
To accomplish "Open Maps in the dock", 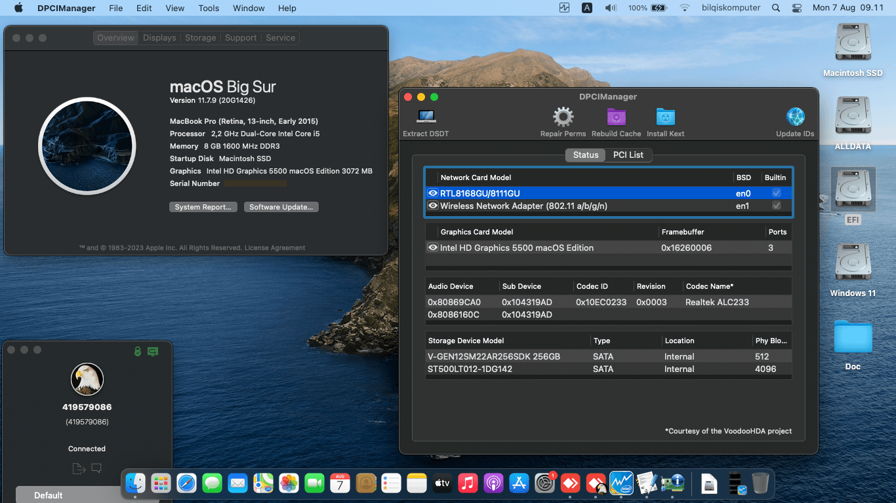I will click(263, 483).
